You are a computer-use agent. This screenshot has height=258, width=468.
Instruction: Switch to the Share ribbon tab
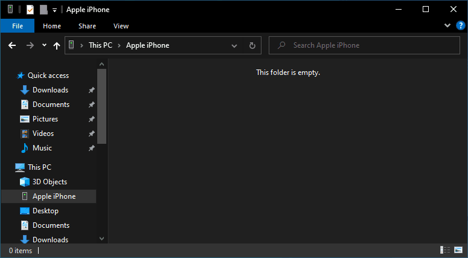click(x=87, y=26)
